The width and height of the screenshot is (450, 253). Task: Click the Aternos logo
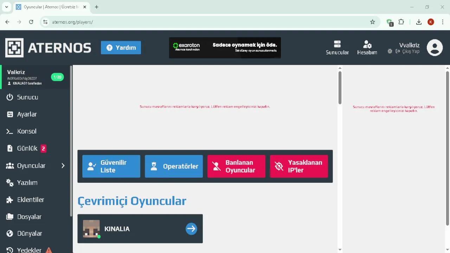click(x=48, y=48)
